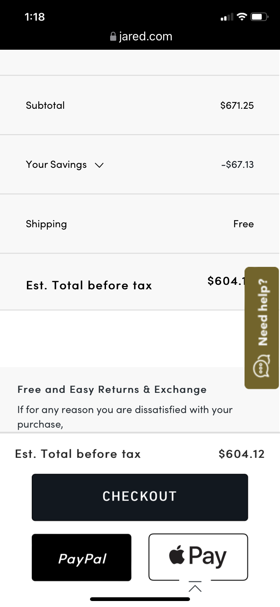The width and height of the screenshot is (280, 607).
Task: Tap the 1:18 clock in the status bar
Action: point(34,17)
